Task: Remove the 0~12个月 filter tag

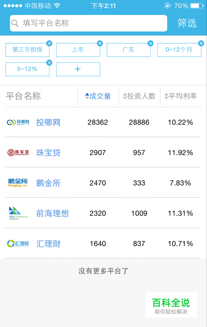Action: pos(201,43)
